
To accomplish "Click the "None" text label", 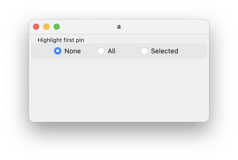I will [x=72, y=51].
